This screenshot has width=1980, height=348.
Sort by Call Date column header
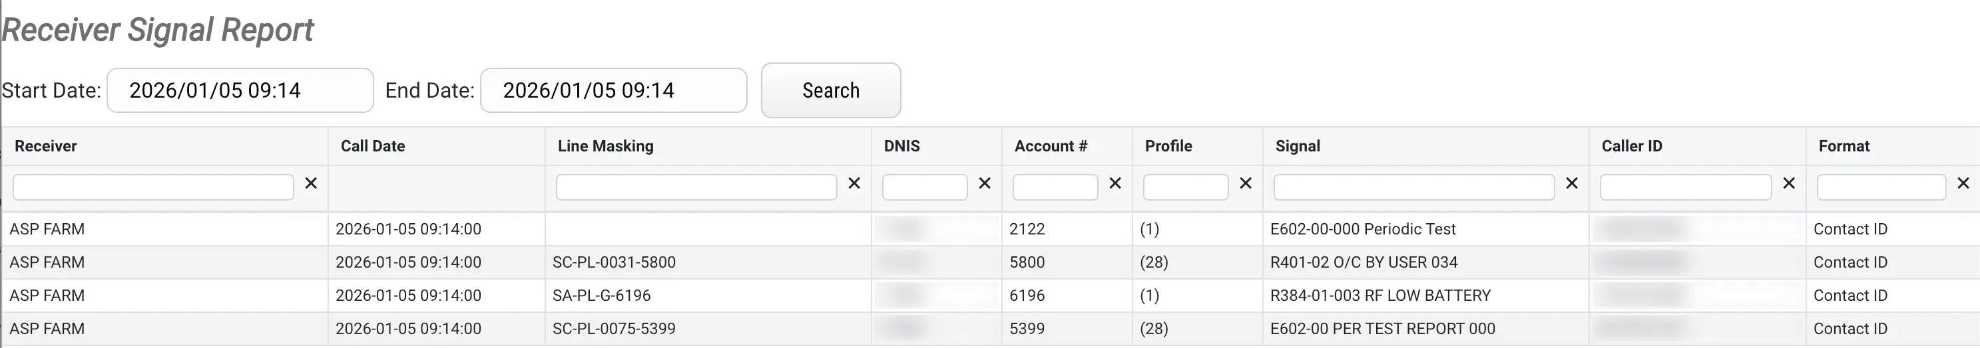pos(373,146)
